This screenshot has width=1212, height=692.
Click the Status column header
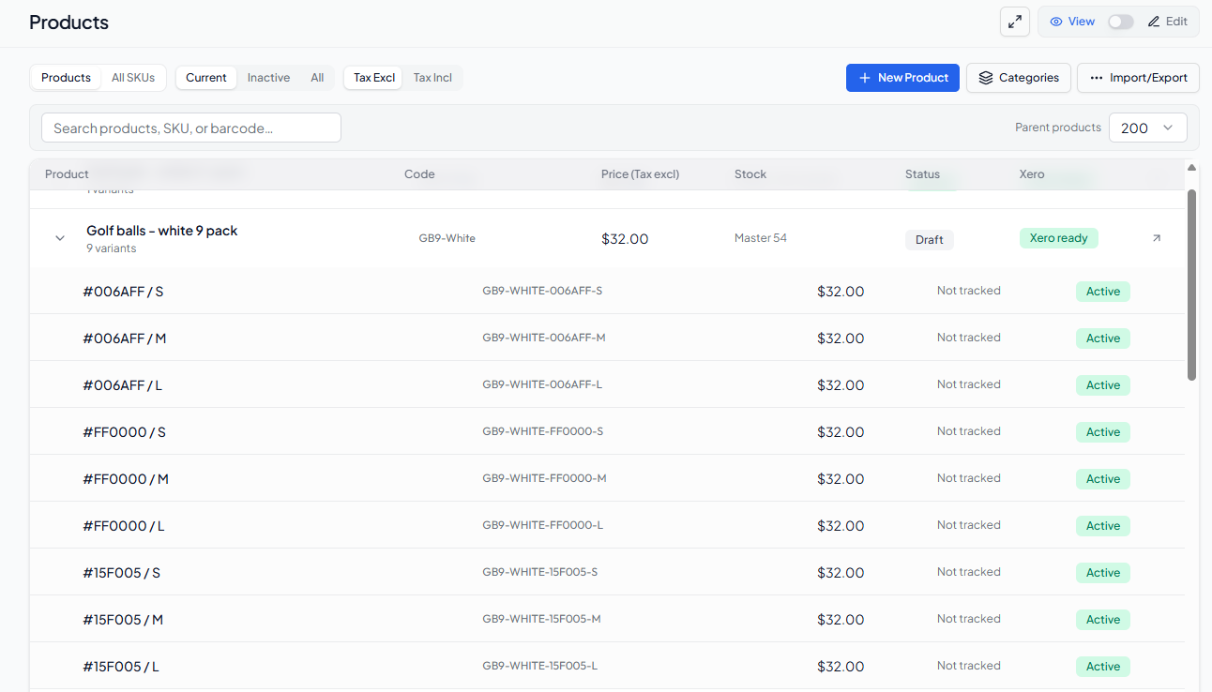(x=922, y=174)
